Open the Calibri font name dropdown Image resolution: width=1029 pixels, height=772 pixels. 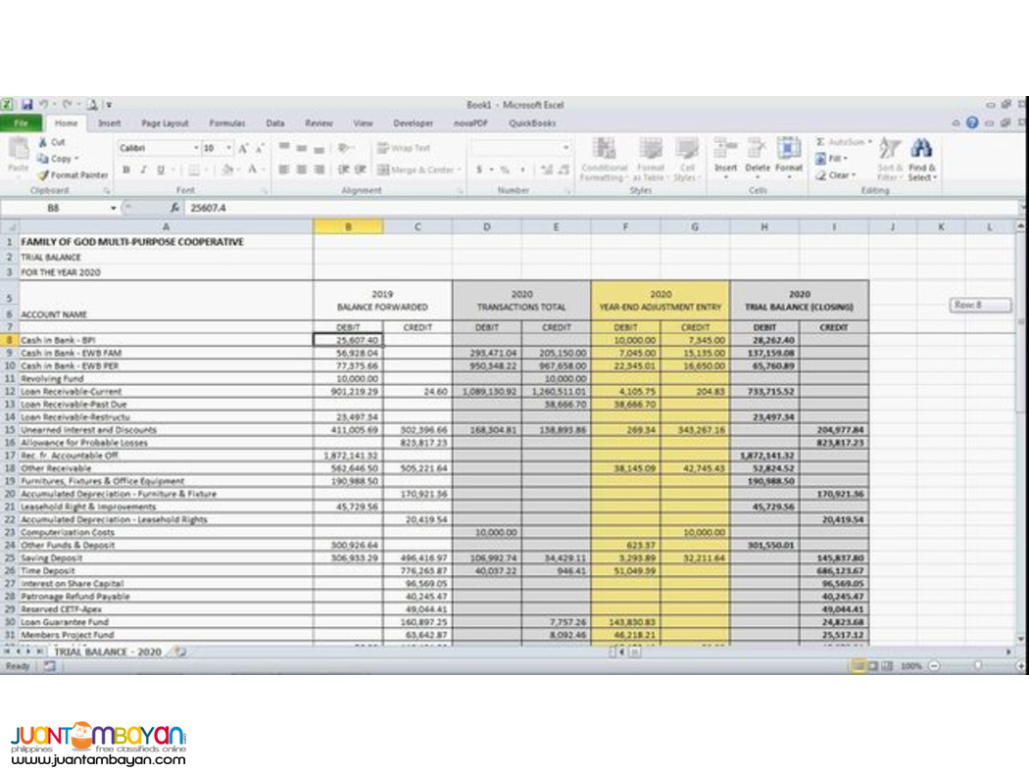(196, 149)
